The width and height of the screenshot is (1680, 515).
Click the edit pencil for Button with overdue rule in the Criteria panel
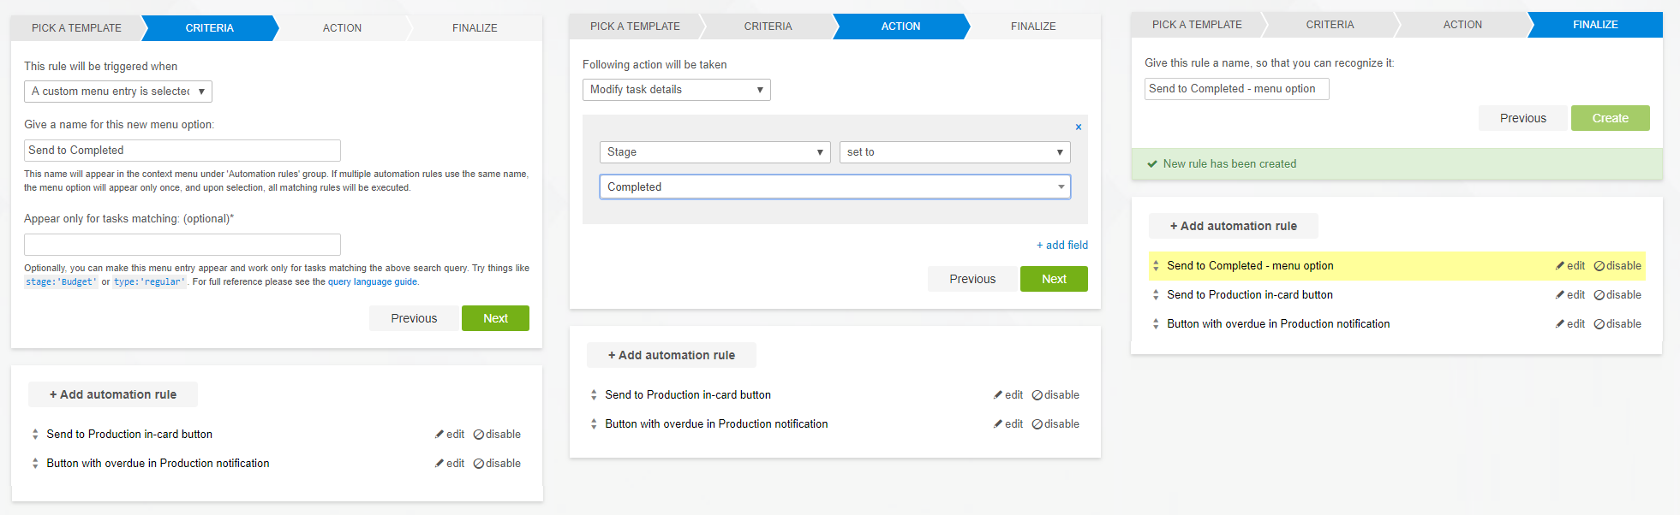pyautogui.click(x=440, y=464)
